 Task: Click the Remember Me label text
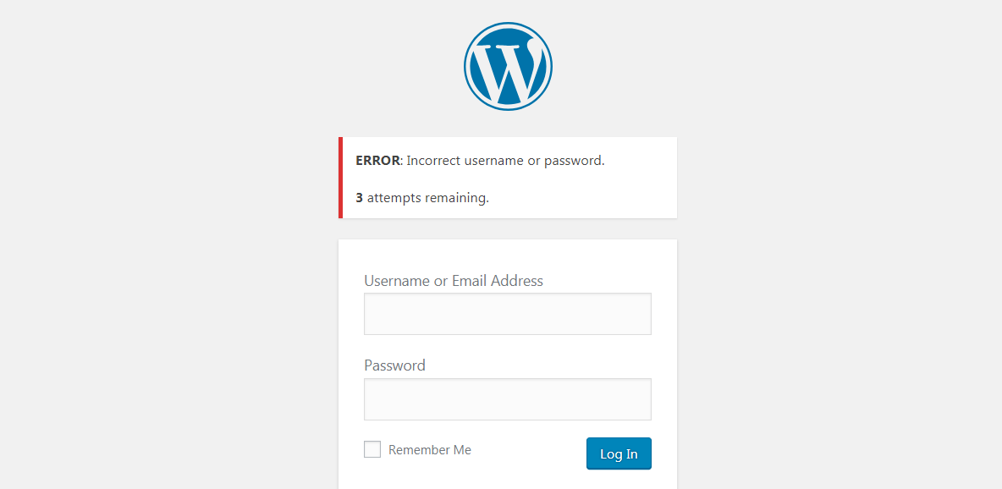pyautogui.click(x=427, y=449)
